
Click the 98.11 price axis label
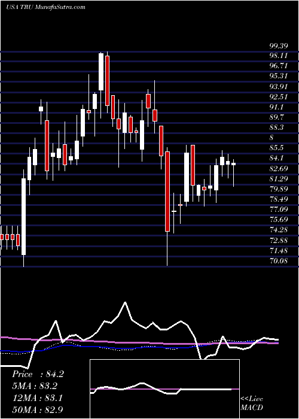click(279, 56)
